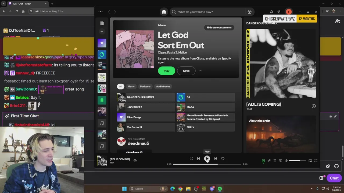Select the Music filter chip
Viewport: 344px width, 193px height.
[131, 87]
